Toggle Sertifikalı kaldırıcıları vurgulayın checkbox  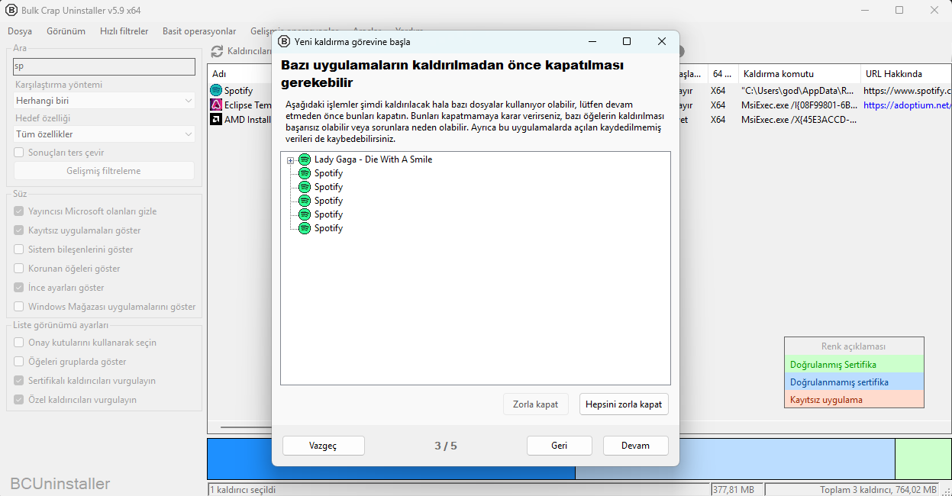(20, 381)
